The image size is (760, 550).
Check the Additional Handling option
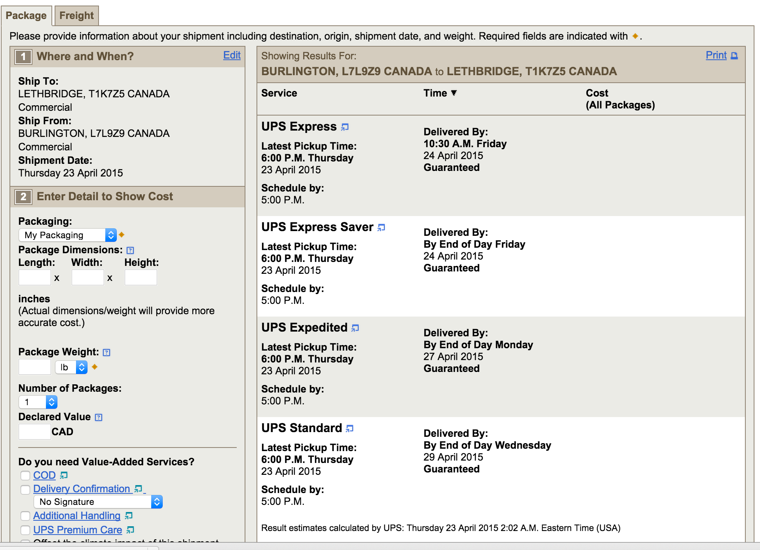(25, 516)
